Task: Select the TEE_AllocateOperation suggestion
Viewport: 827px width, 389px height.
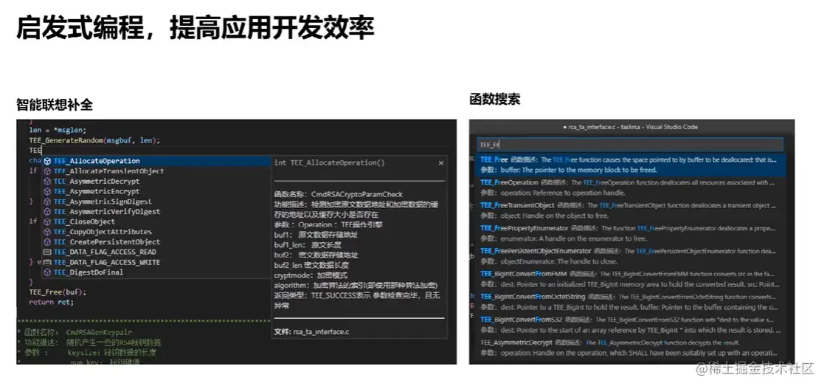Action: pos(156,161)
